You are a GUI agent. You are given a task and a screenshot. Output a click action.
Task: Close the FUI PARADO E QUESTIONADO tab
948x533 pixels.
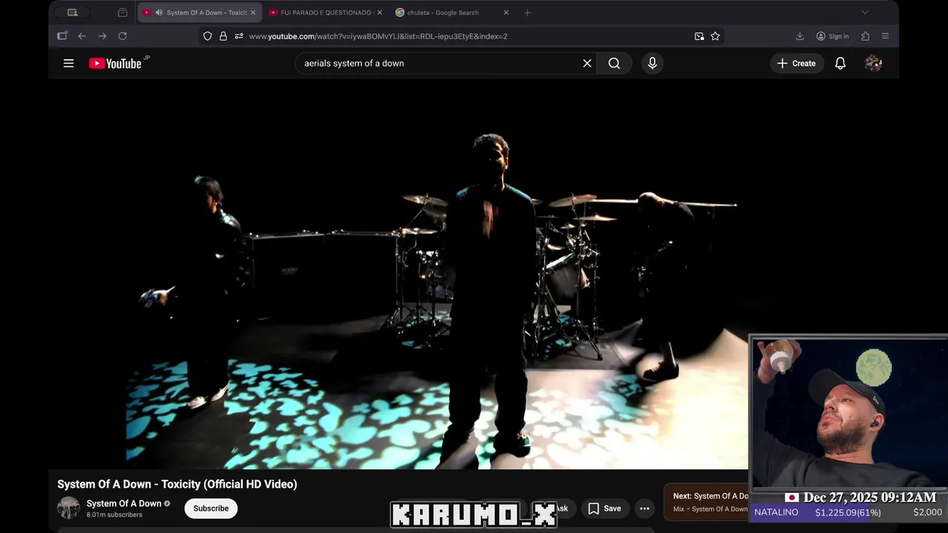379,13
